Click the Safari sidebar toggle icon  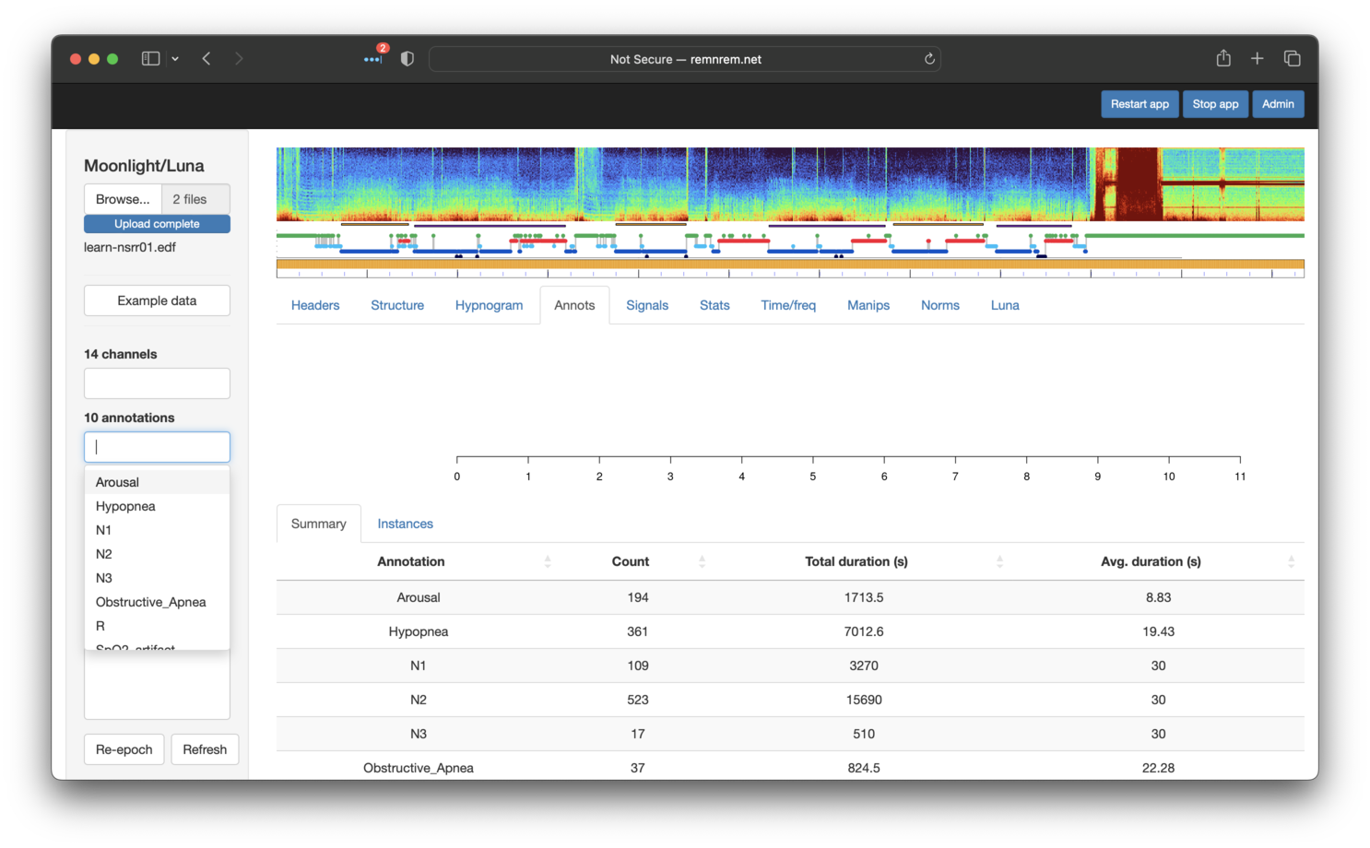click(x=150, y=59)
